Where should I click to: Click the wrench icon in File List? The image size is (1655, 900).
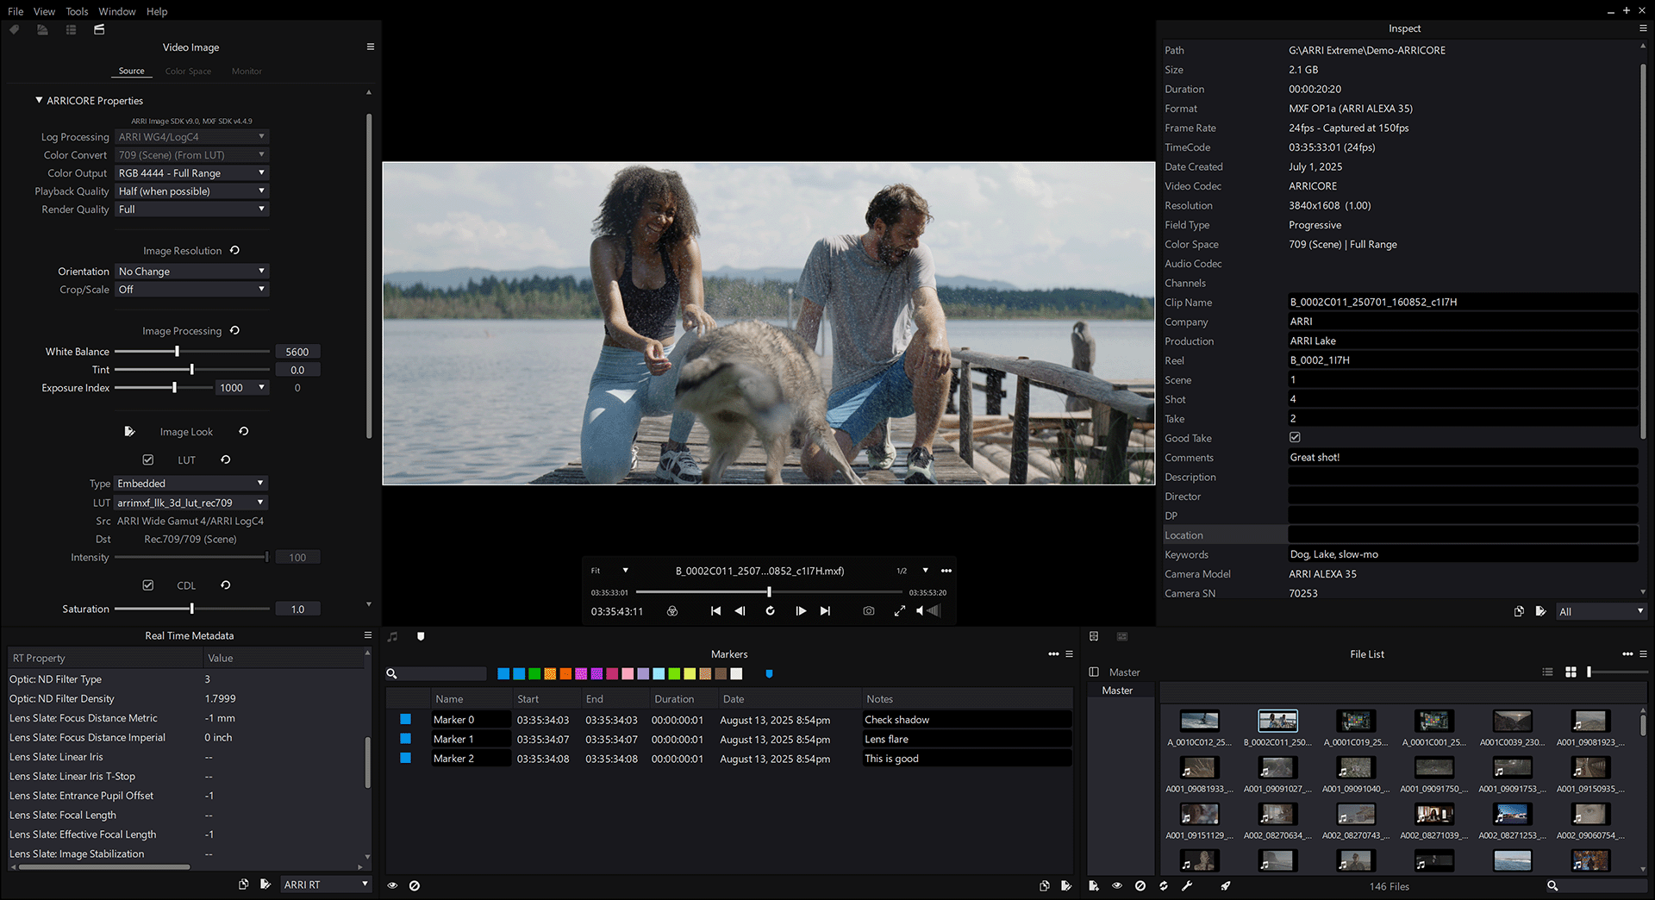(1186, 885)
